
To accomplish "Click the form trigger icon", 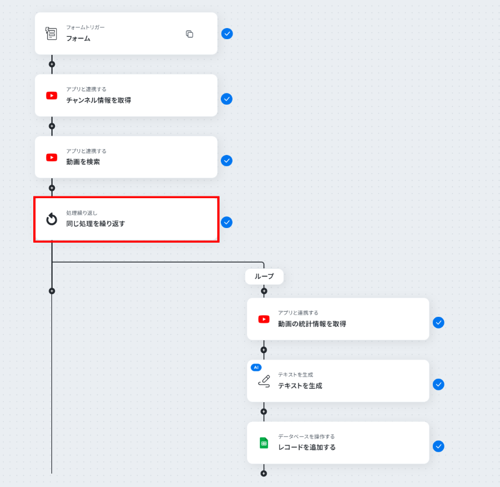I will tap(51, 33).
